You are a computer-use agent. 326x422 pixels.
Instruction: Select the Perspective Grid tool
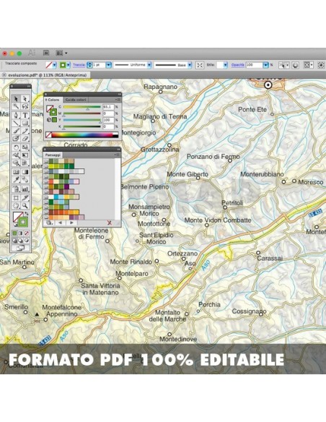tap(25, 163)
